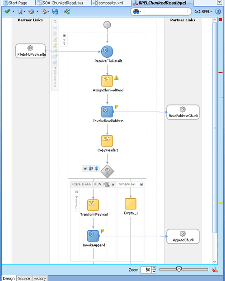Select the InvokeAppend invoke activity
This screenshot has height=281, width=225.
click(x=93, y=236)
